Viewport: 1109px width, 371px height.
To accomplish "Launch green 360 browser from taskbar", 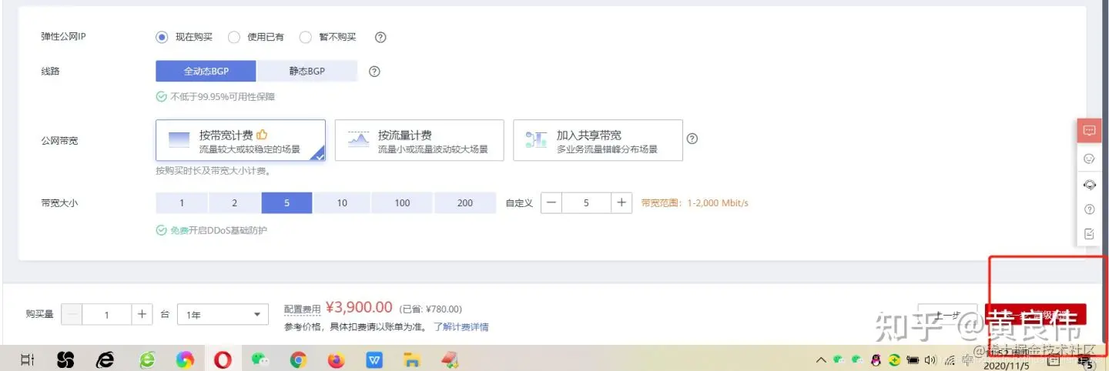I will tap(146, 359).
